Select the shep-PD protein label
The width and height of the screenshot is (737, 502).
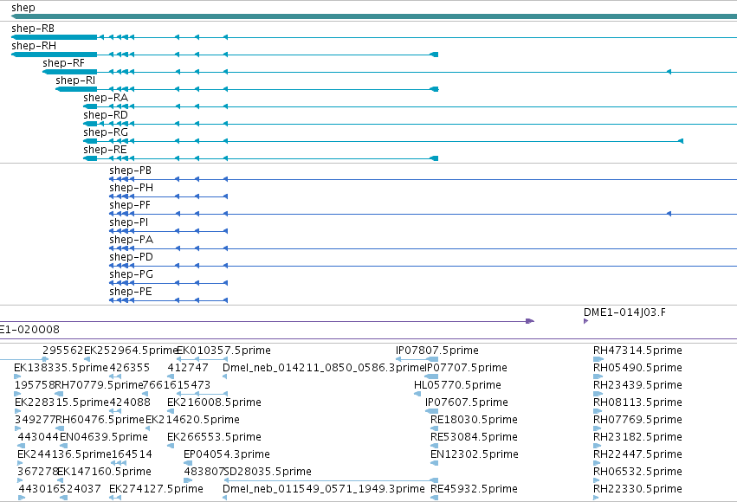coord(131,258)
